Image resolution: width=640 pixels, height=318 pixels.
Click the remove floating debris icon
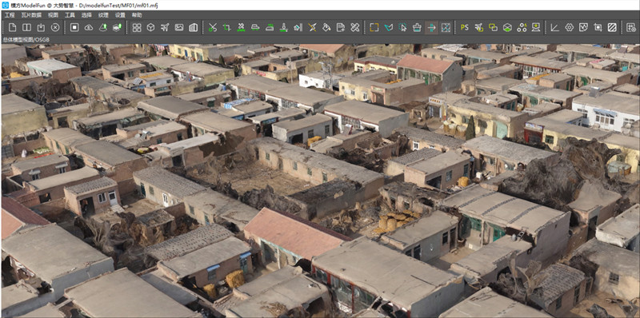coord(242,27)
